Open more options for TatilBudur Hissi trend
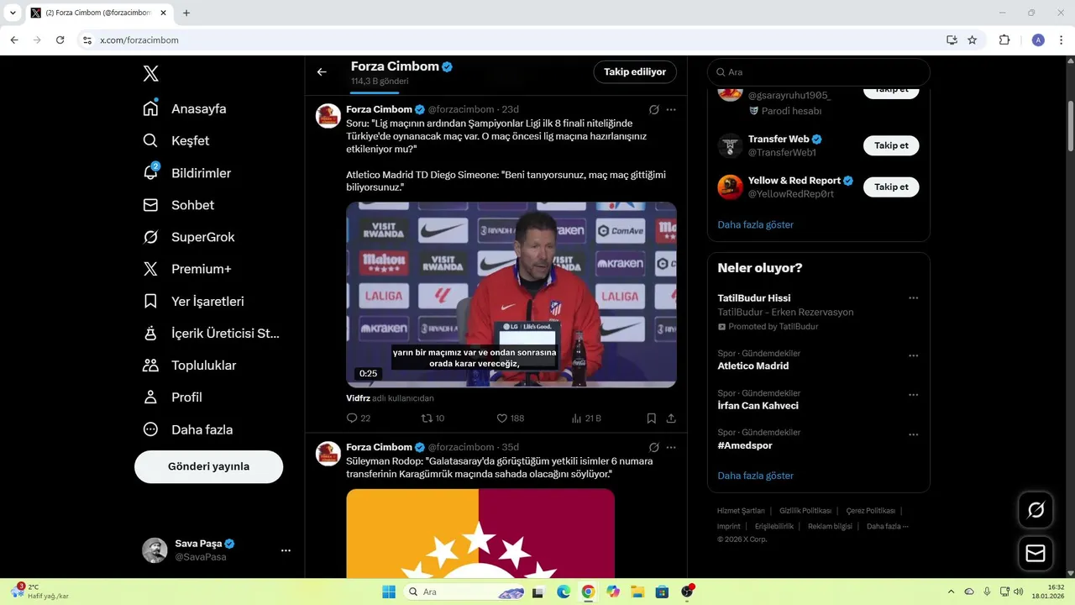This screenshot has width=1075, height=605. 913,298
